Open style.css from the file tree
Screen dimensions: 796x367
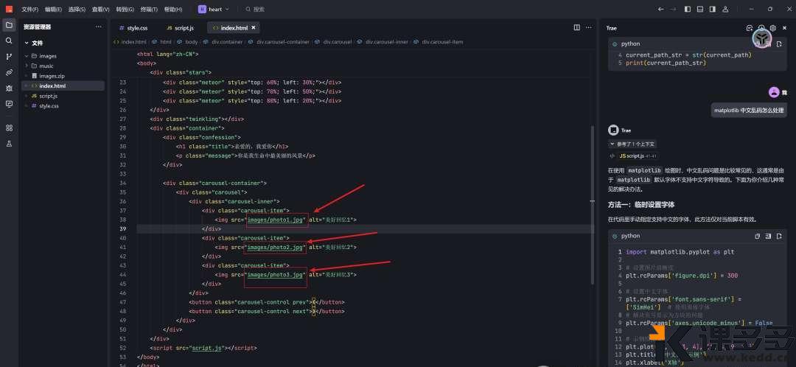click(49, 106)
